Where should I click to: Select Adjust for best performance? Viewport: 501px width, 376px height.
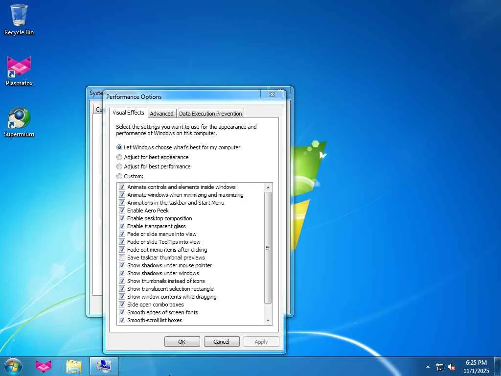point(153,166)
